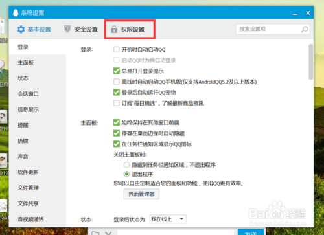324x235 pixels.
Task: Click the lock icon of 权限设置
Action: (114, 29)
